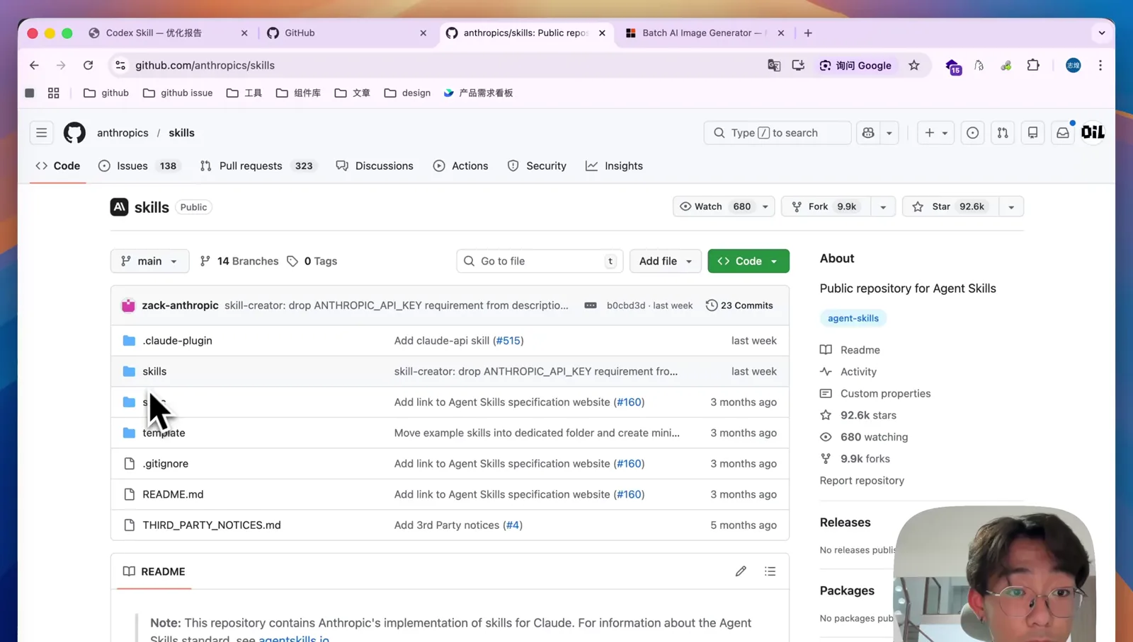Screen dimensions: 1133x642
Task: Click the Go to file search field
Action: click(540, 261)
